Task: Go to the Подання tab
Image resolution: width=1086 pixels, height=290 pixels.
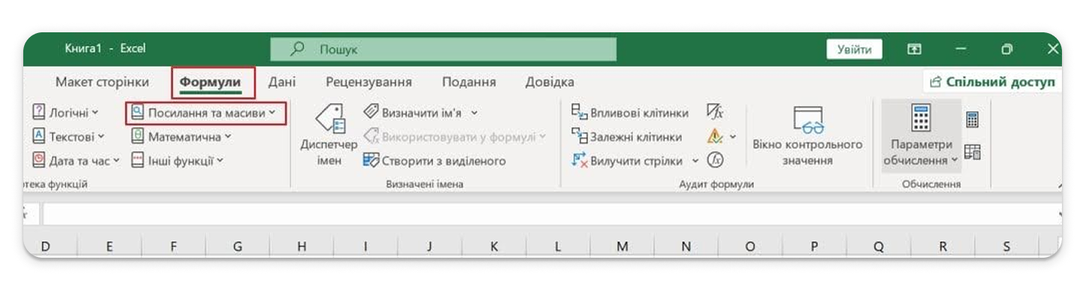Action: click(469, 82)
